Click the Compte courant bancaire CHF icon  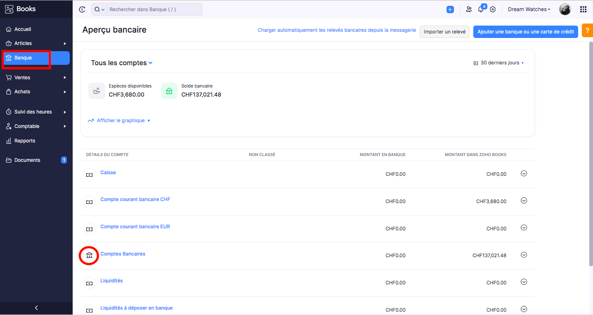(89, 202)
